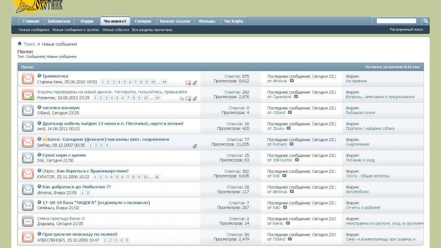Click go-to-last-post icon beside Still-Hunter

(297, 160)
